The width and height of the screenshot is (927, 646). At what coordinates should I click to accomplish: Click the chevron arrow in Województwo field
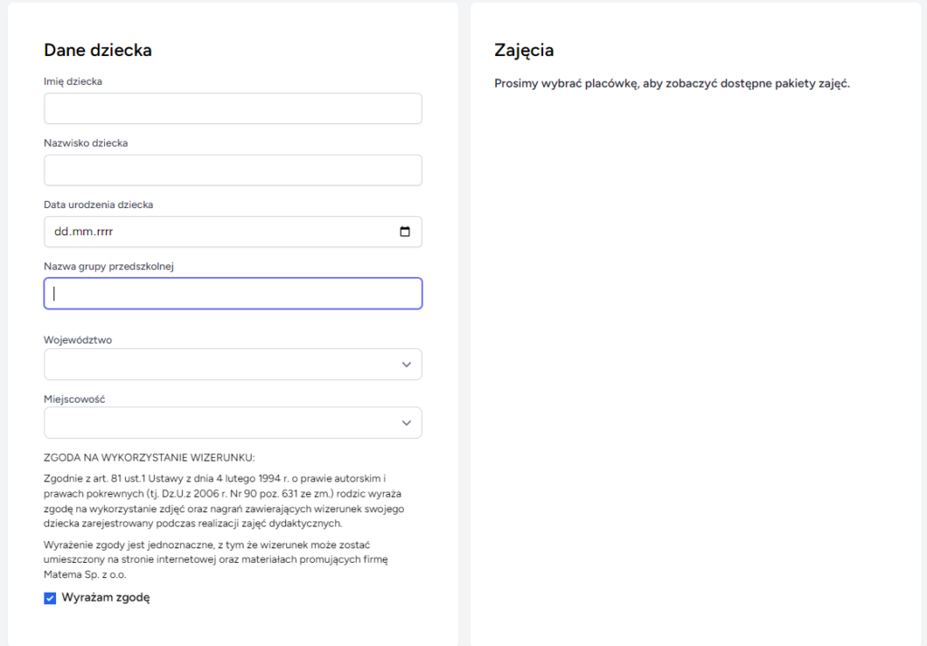[x=406, y=365]
